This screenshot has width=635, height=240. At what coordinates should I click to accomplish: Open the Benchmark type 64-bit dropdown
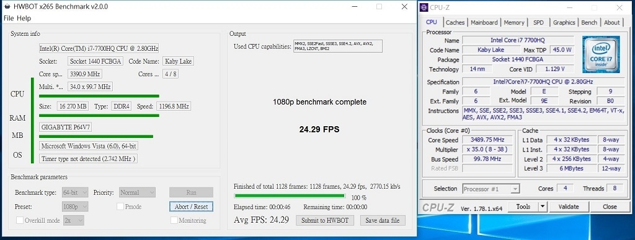(75, 192)
